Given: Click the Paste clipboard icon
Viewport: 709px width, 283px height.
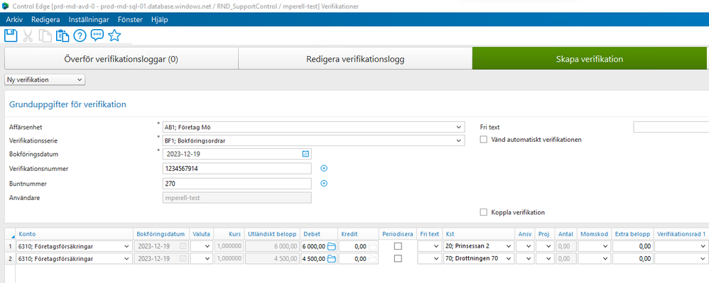Looking at the screenshot, I should click(63, 35).
